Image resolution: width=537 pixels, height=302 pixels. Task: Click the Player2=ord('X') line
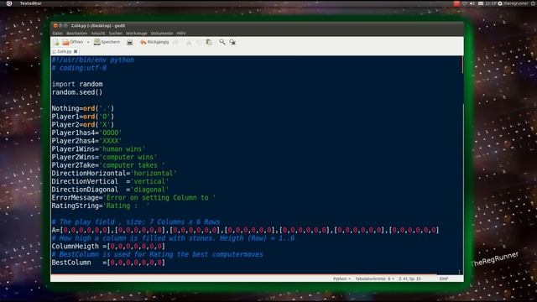(x=83, y=125)
